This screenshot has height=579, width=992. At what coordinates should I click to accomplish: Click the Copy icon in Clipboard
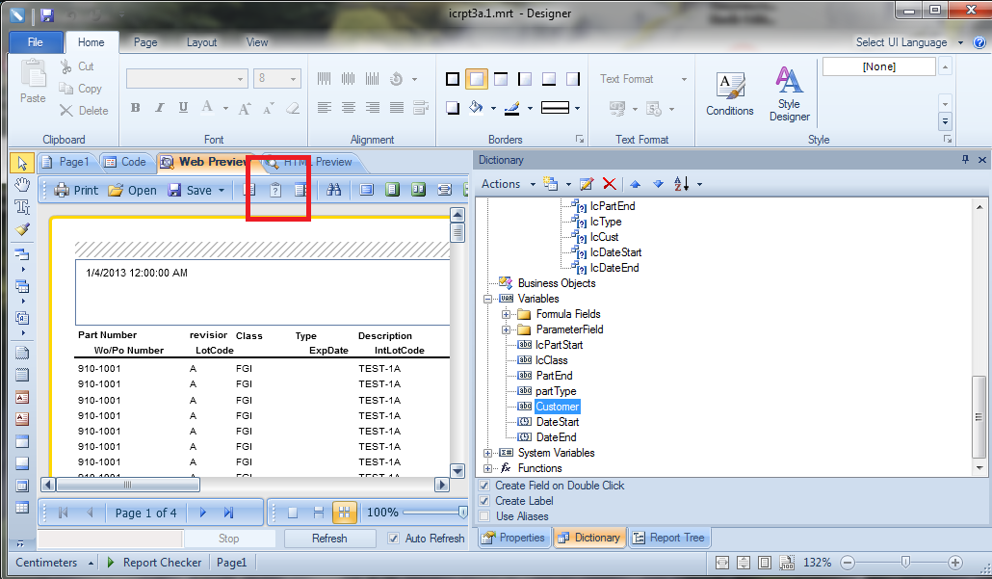65,89
